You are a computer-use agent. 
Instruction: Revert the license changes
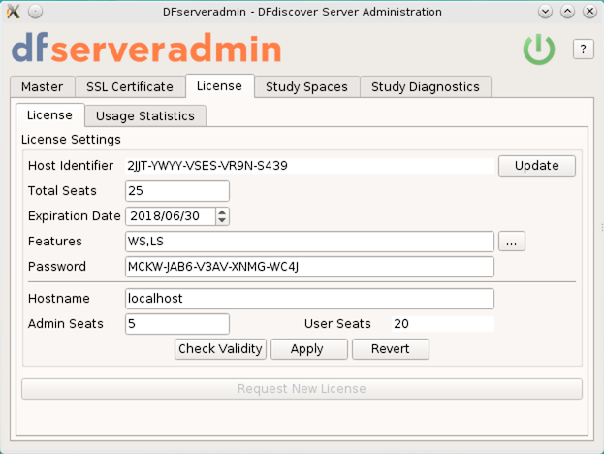(390, 349)
